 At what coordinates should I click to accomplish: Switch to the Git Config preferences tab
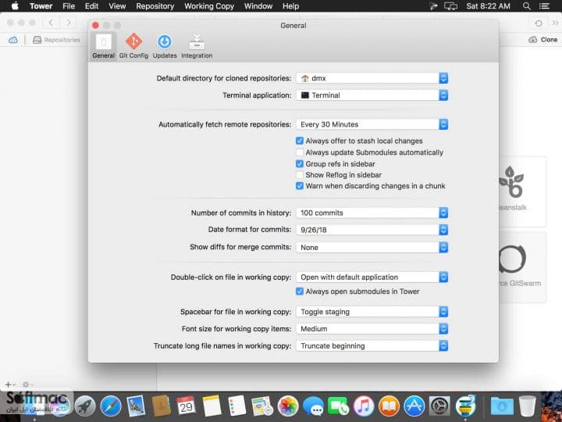click(x=133, y=46)
